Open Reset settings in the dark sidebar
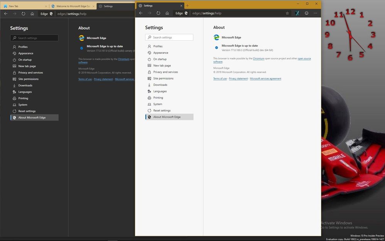Image resolution: width=385 pixels, height=241 pixels. [x=34, y=111]
